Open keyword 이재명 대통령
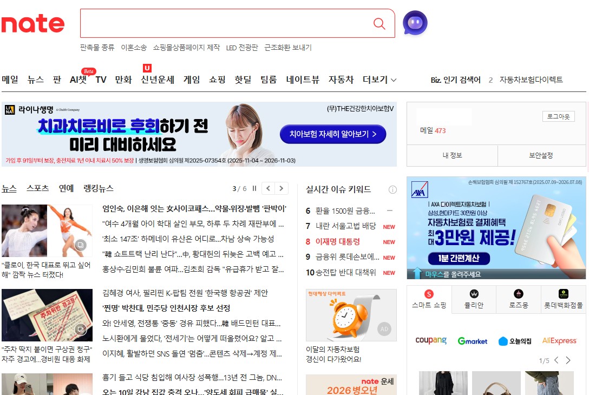The width and height of the screenshot is (589, 395). click(x=338, y=242)
